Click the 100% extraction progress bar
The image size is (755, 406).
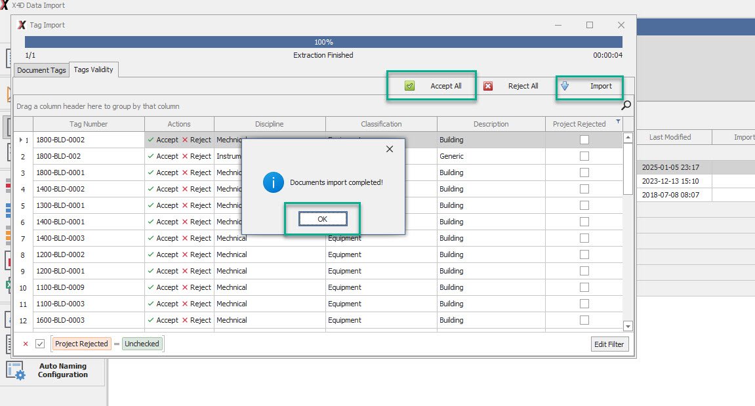click(323, 42)
